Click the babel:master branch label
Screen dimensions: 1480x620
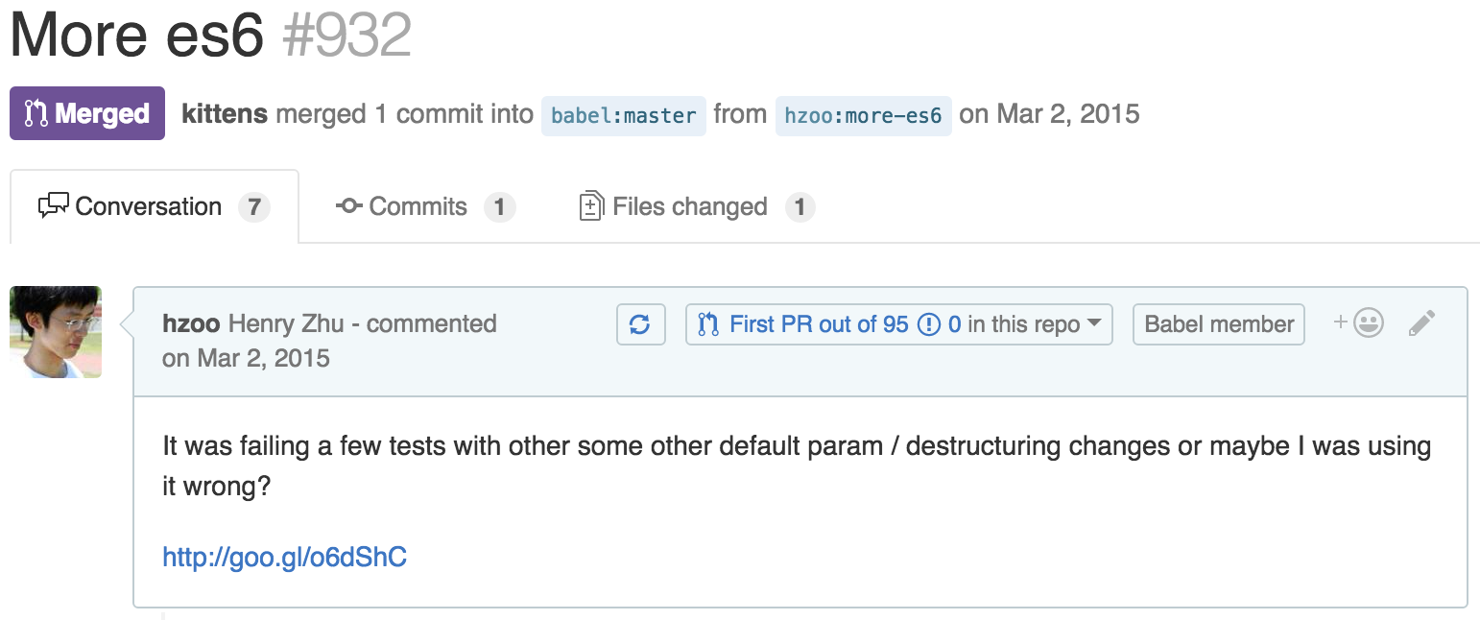(x=624, y=115)
